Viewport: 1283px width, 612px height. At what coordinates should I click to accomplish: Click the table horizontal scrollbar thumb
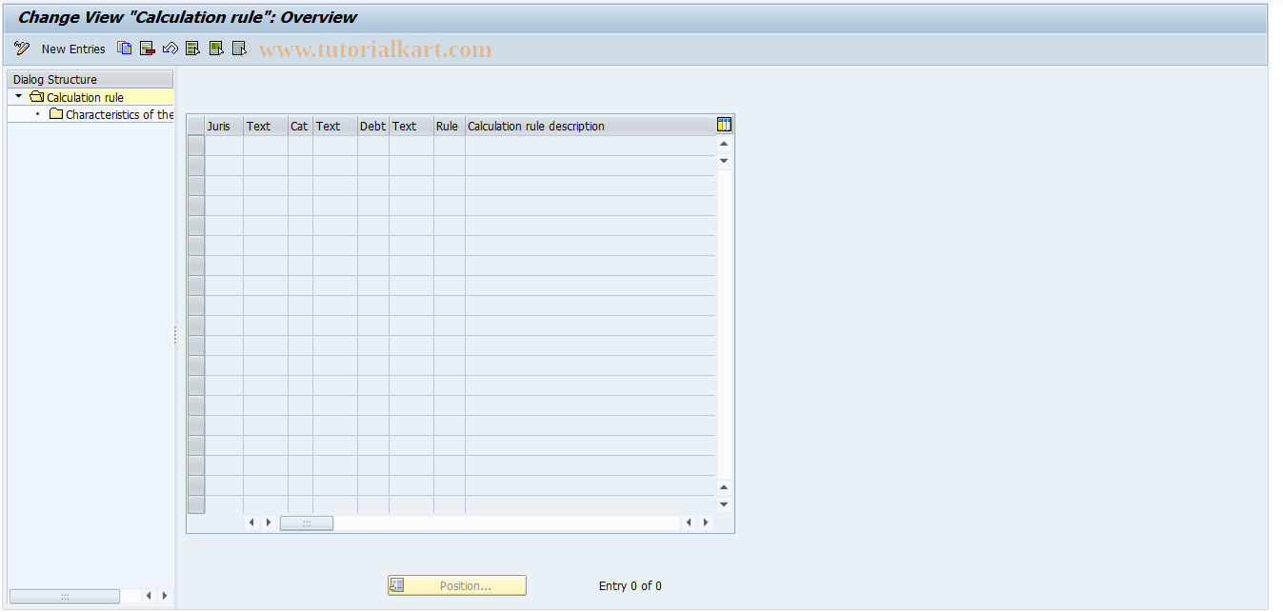[307, 523]
